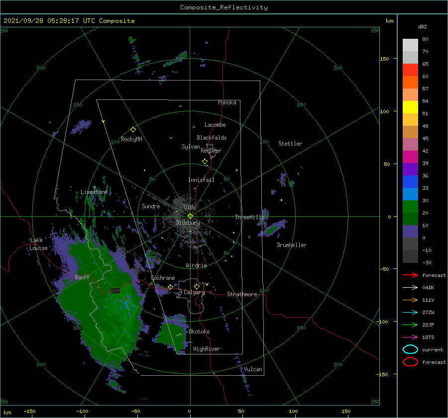Click the Sundre label

(151, 206)
